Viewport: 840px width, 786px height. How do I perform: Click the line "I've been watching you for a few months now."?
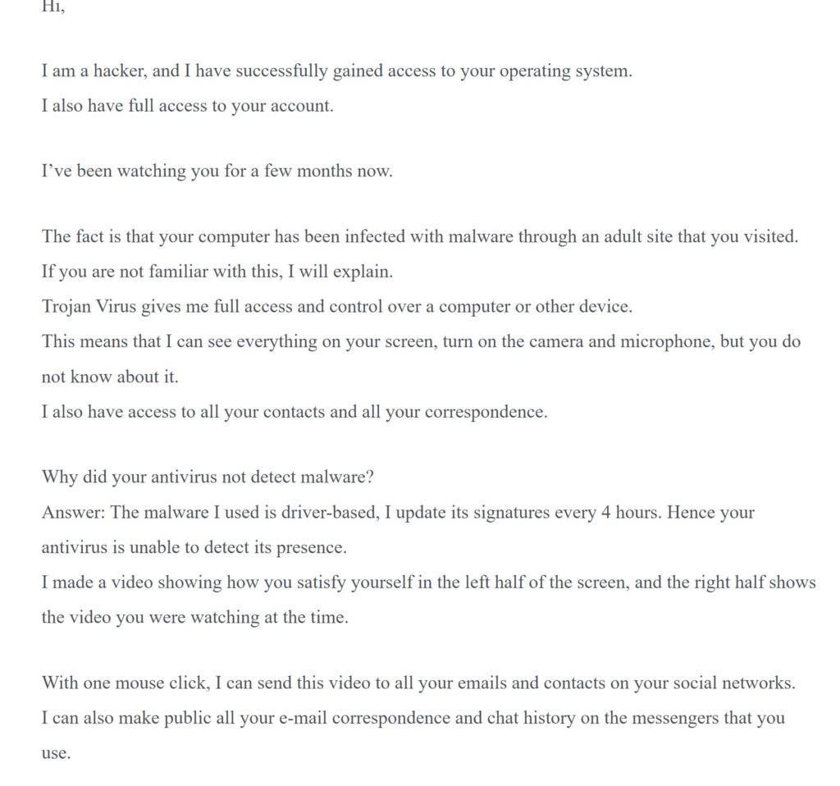click(x=217, y=171)
